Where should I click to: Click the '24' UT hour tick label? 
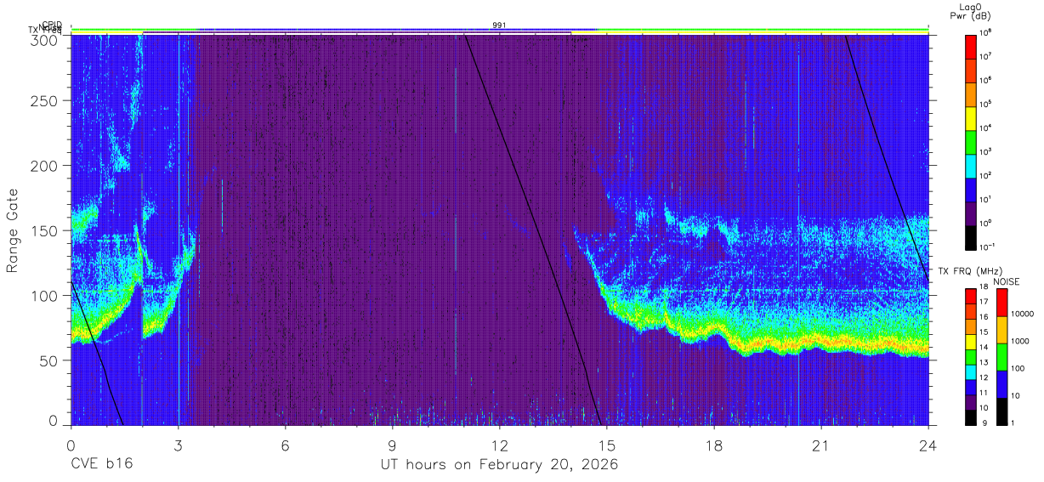(928, 445)
